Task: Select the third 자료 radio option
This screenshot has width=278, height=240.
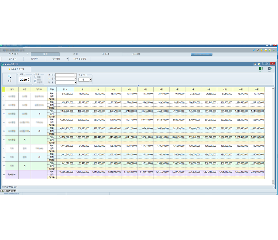Action: [35, 82]
